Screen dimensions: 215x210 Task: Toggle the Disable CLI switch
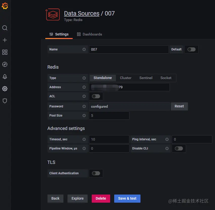(179, 148)
